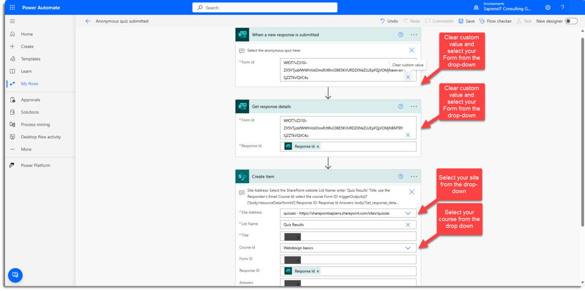Screen dimensions: 585x291
Task: Go to My flows in sidebar
Action: click(29, 84)
